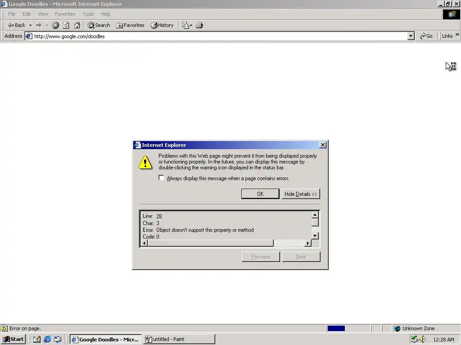This screenshot has width=461, height=345.
Task: Click the yellow warning icon in dialog
Action: [x=145, y=163]
